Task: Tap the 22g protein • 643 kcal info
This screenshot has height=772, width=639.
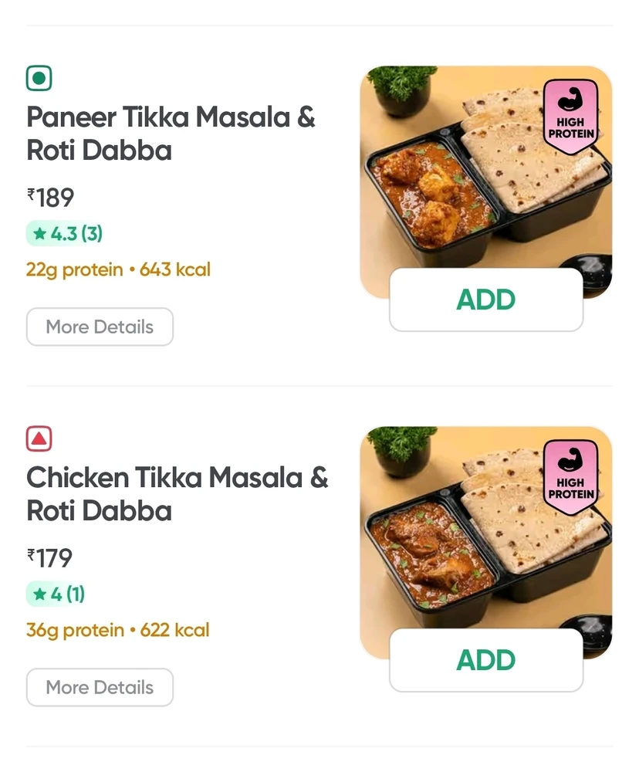Action: click(x=118, y=270)
